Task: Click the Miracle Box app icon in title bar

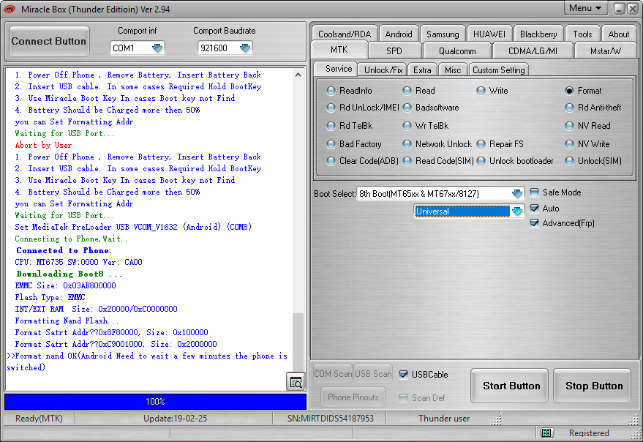Action: [10, 9]
